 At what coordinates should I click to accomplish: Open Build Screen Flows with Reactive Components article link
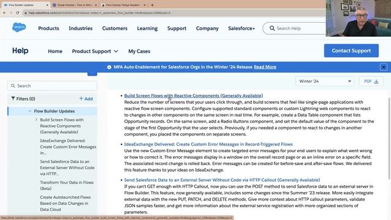(194, 95)
